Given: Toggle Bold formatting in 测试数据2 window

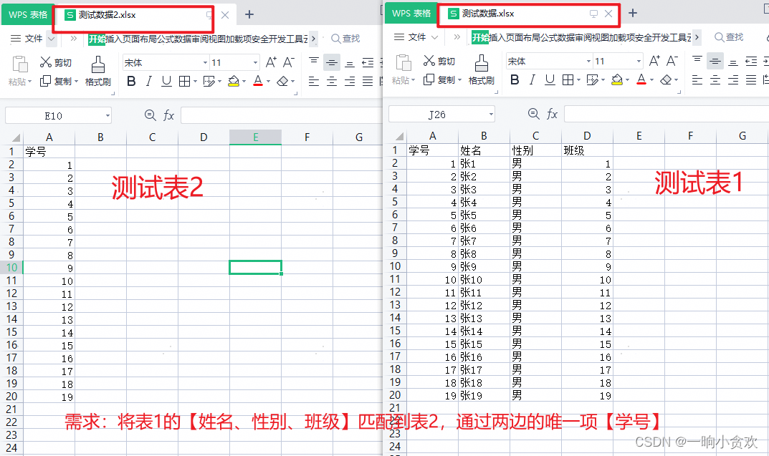Looking at the screenshot, I should (131, 79).
